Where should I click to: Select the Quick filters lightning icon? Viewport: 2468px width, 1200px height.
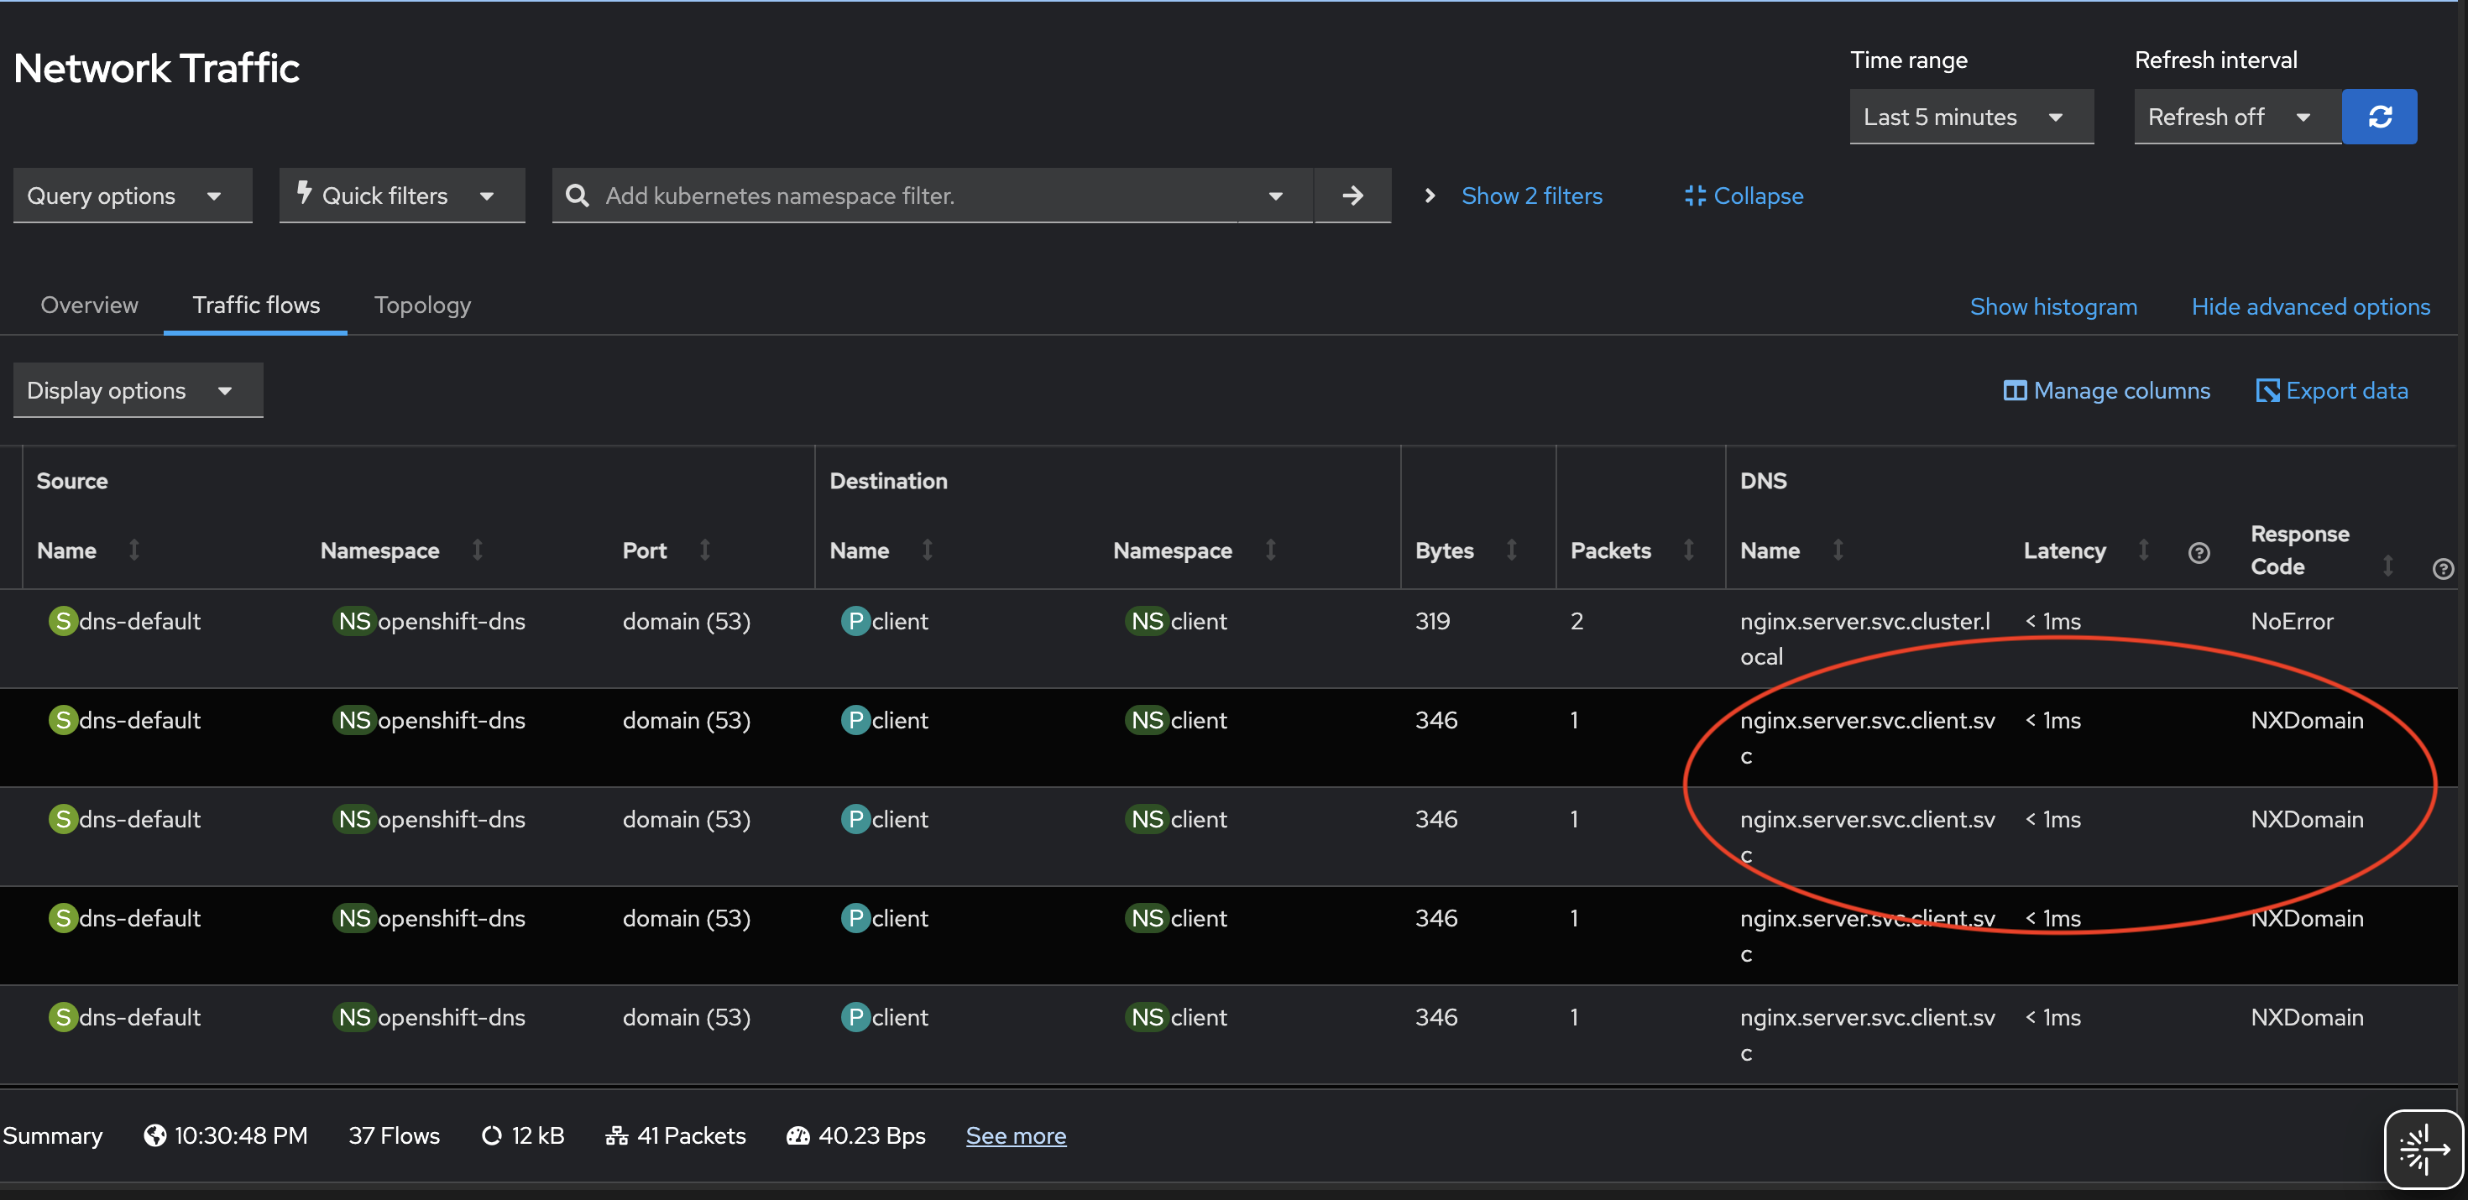click(305, 195)
